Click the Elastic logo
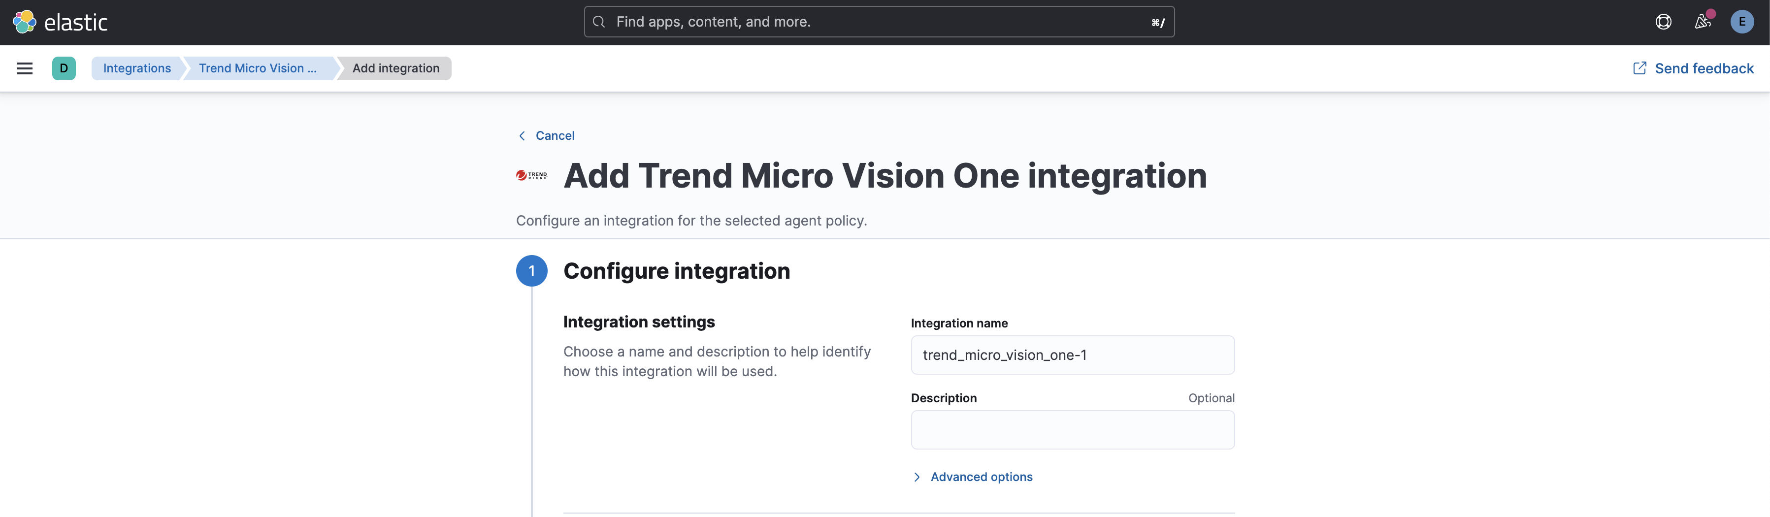Screen dimensions: 1770x517 tap(61, 22)
